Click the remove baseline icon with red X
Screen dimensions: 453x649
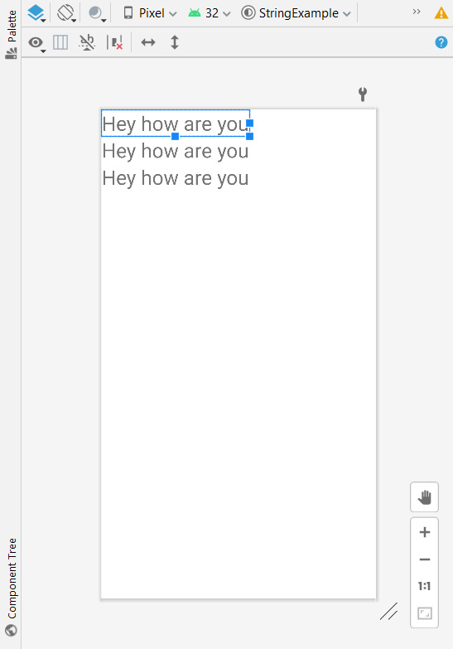pos(114,42)
